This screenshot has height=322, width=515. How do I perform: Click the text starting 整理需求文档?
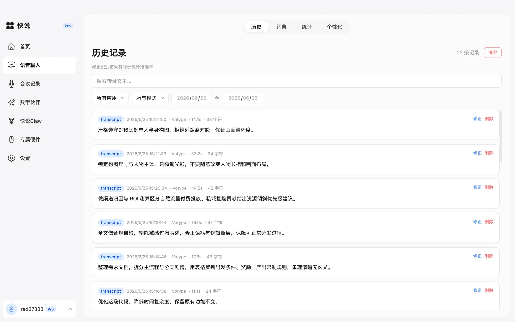click(x=215, y=267)
